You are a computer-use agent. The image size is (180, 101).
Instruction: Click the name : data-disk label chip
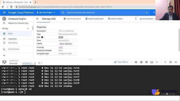66,44
